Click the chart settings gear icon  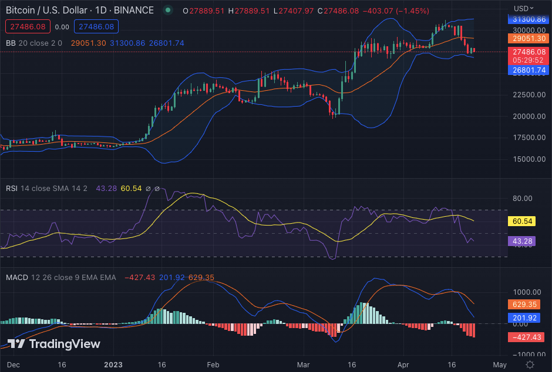coord(530,364)
